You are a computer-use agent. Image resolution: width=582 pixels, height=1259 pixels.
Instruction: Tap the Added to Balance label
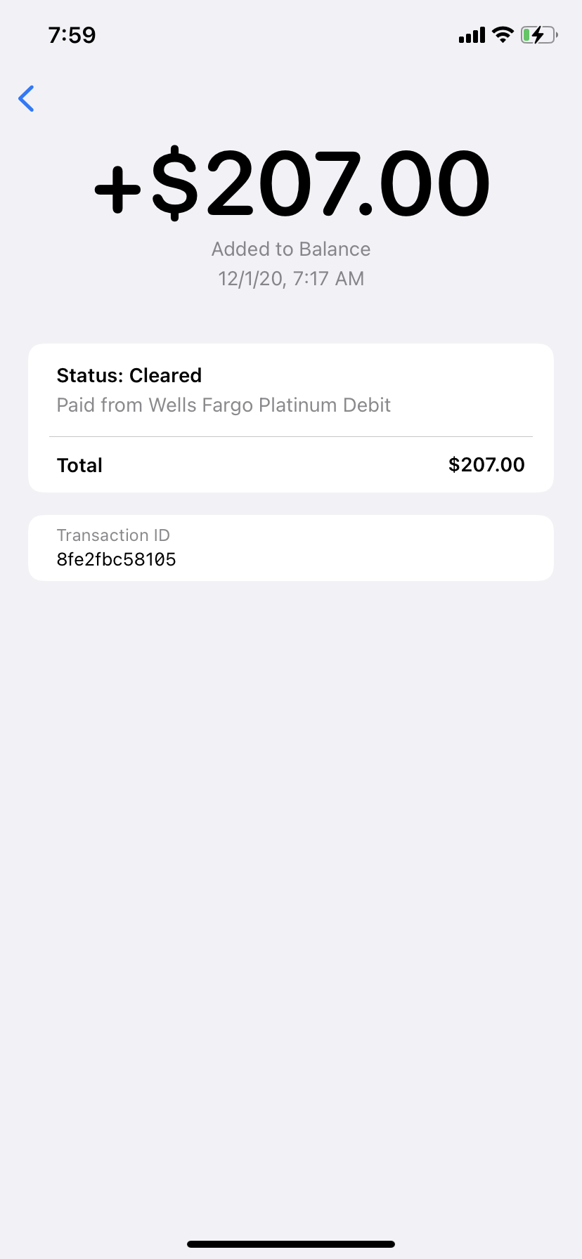click(x=291, y=249)
